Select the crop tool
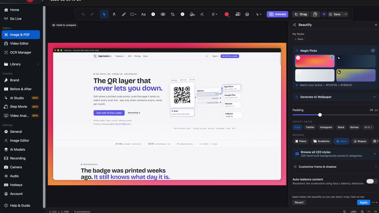The width and height of the screenshot is (379, 213). pos(173,14)
